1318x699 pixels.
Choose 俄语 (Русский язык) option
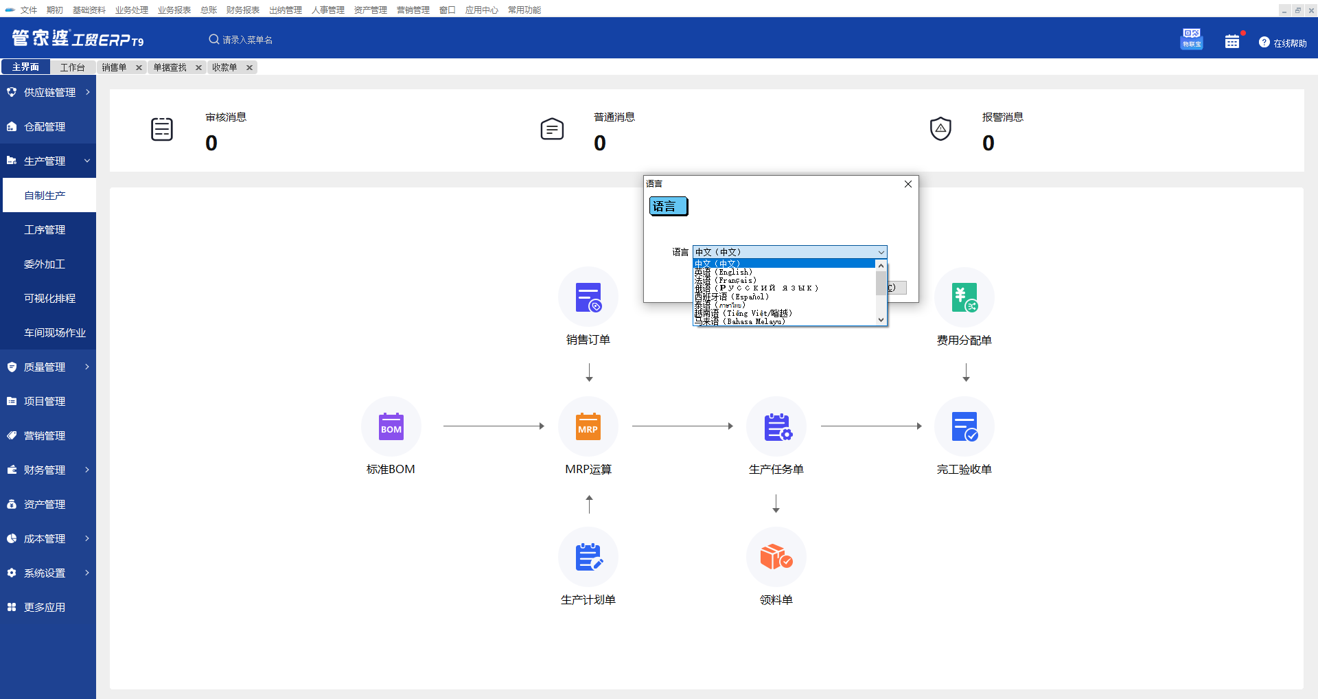(x=785, y=288)
